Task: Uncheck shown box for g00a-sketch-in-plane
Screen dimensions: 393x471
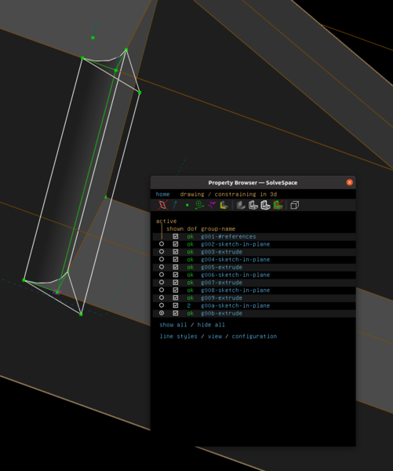Action: pos(176,305)
